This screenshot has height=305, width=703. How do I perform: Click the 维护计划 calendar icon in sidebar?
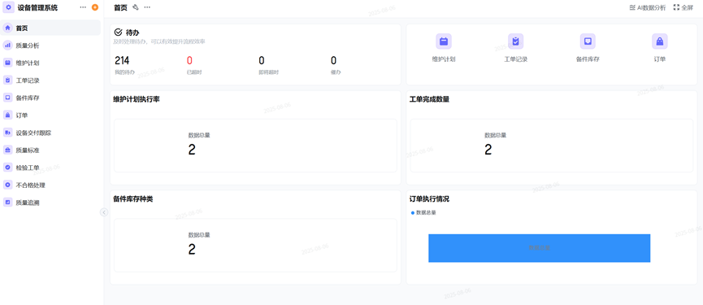coord(7,63)
